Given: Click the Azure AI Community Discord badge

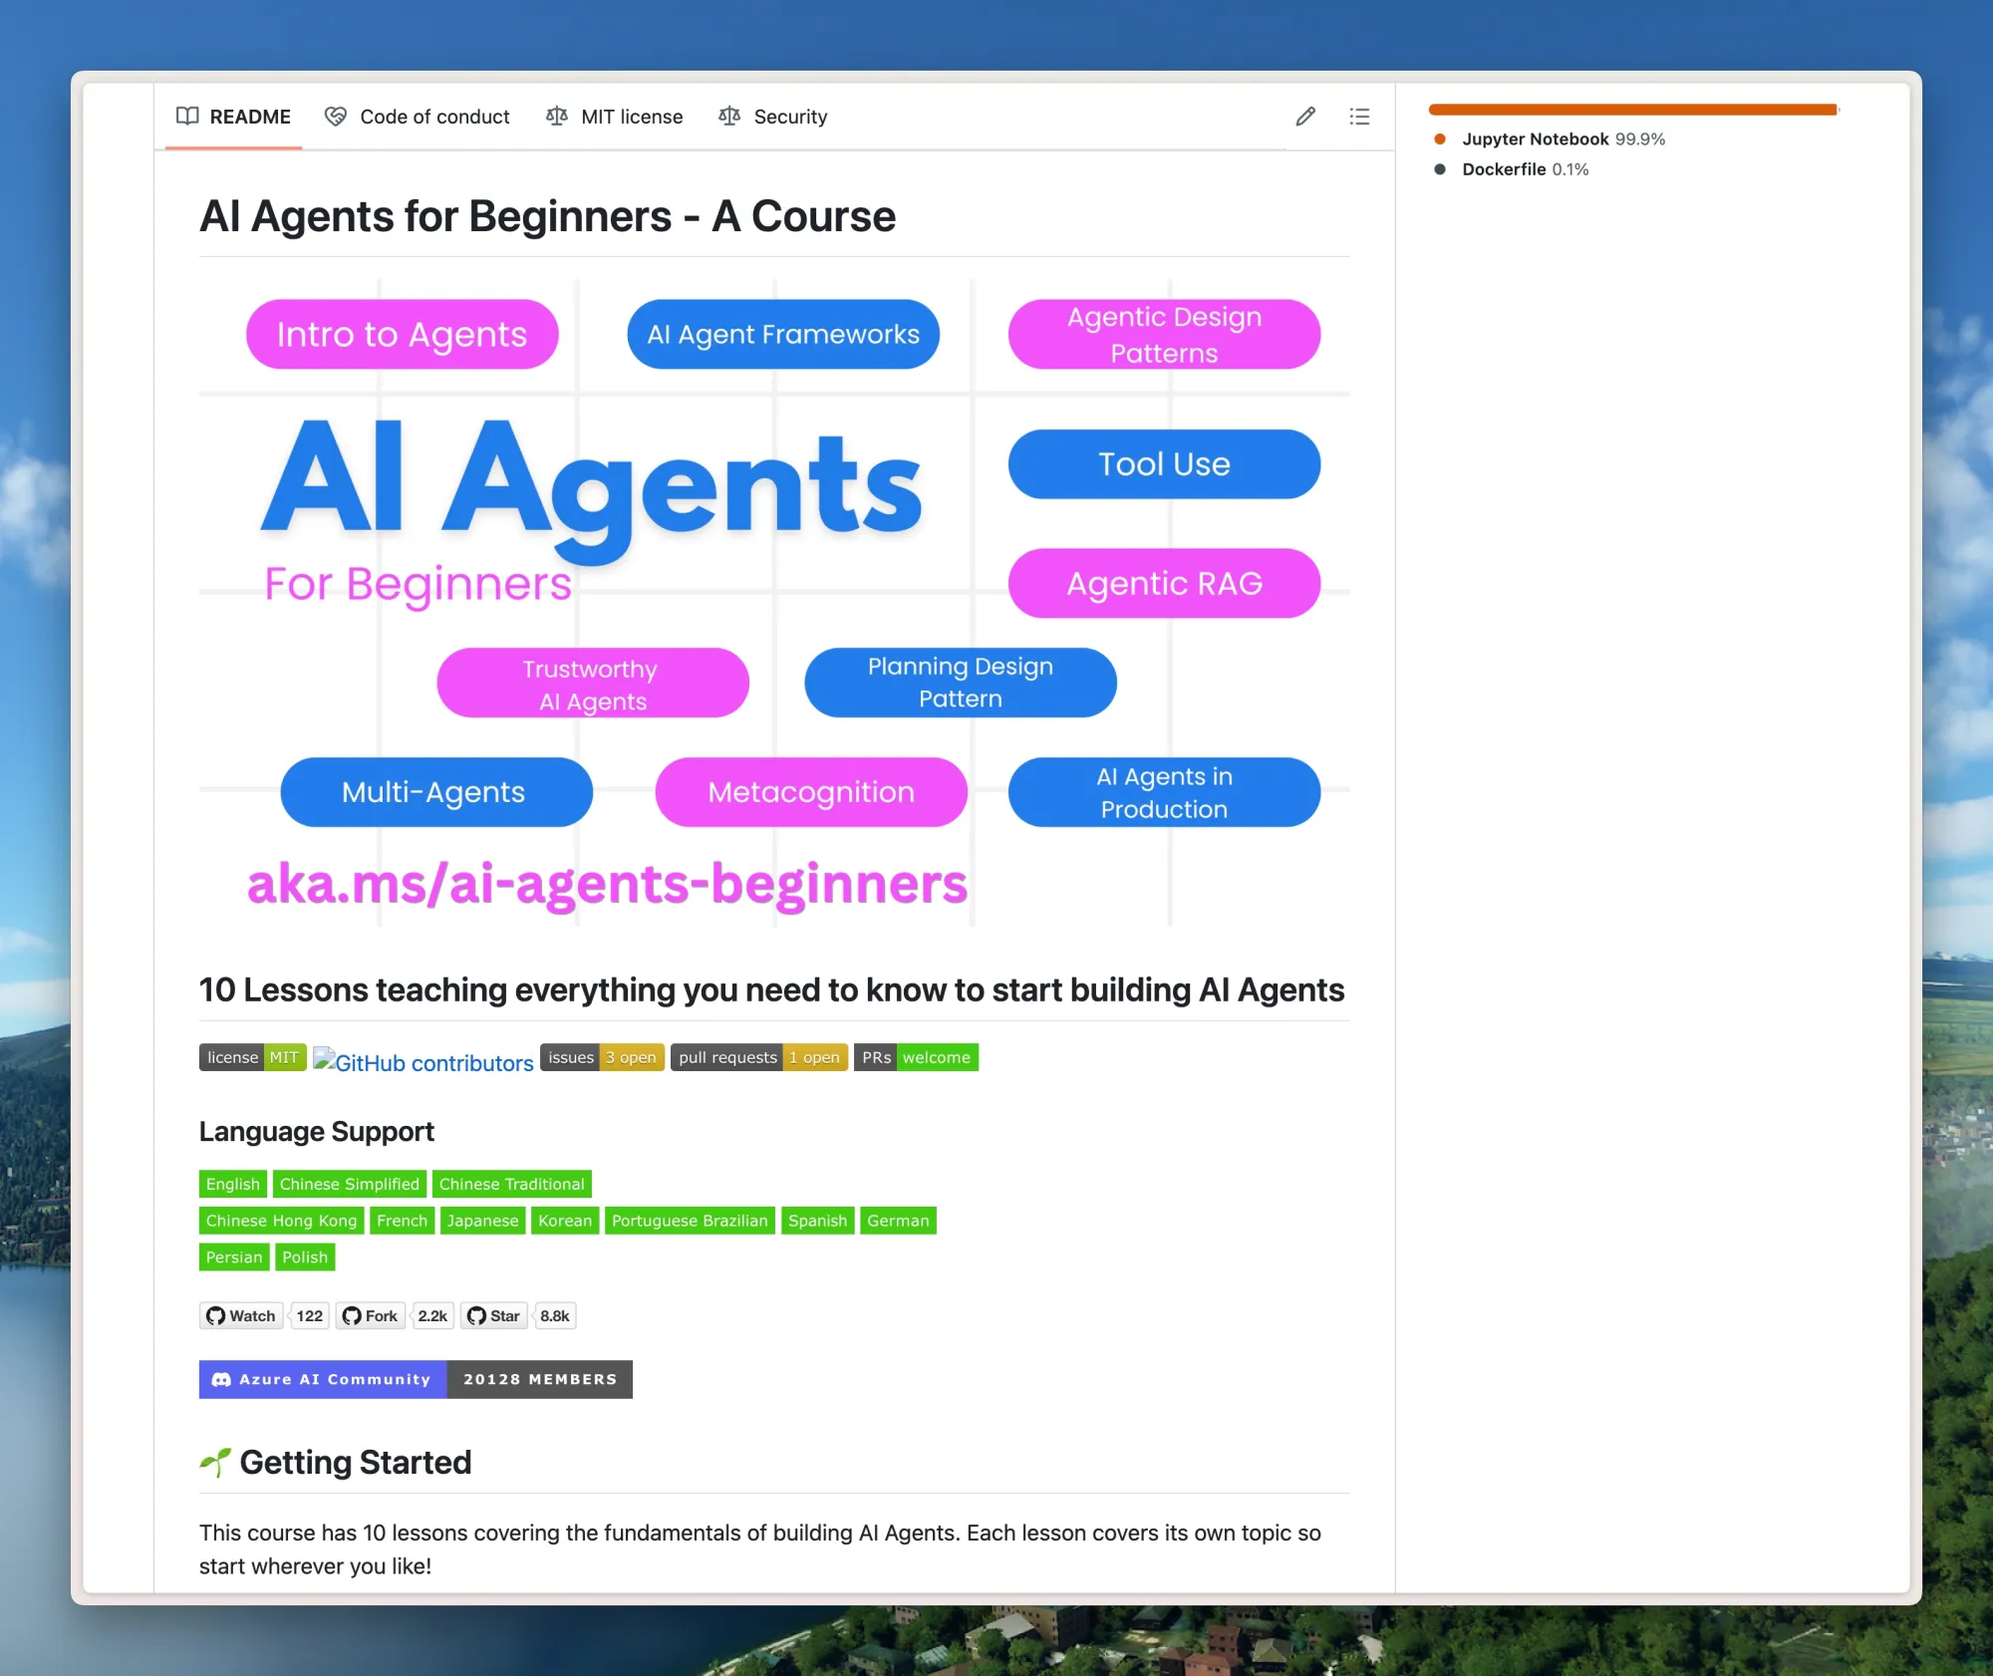Looking at the screenshot, I should tap(416, 1379).
